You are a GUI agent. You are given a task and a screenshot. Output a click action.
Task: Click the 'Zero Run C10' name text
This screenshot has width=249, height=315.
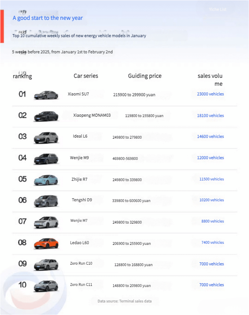click(81, 264)
